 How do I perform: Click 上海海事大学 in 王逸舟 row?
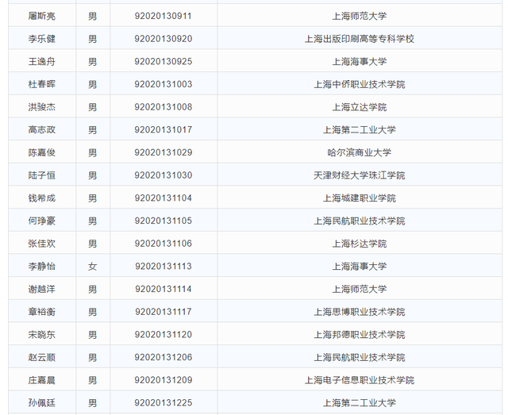(360, 62)
